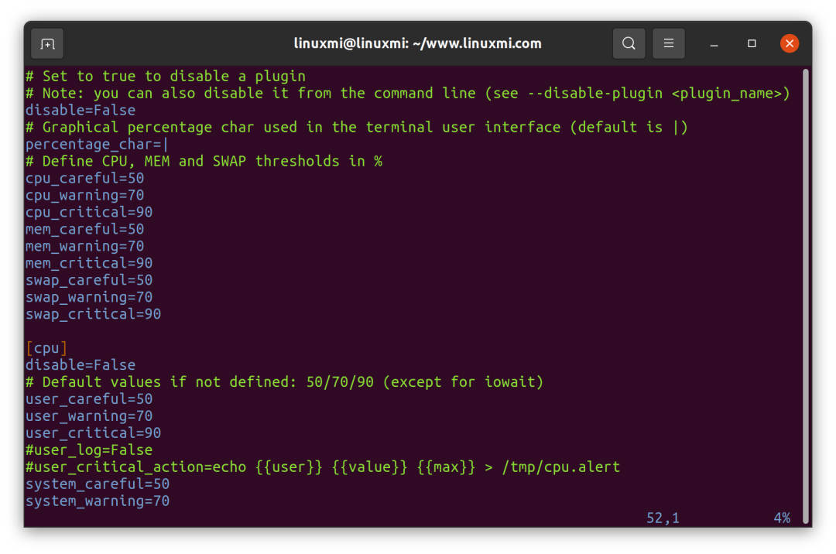Screen dimensions: 836x554
Task: Minimize the terminal window
Action: 714,43
